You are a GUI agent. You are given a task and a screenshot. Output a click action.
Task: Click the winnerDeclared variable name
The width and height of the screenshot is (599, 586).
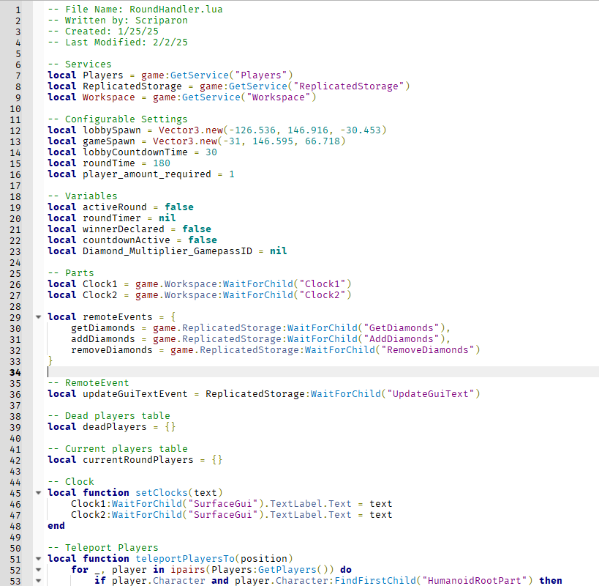coord(124,229)
